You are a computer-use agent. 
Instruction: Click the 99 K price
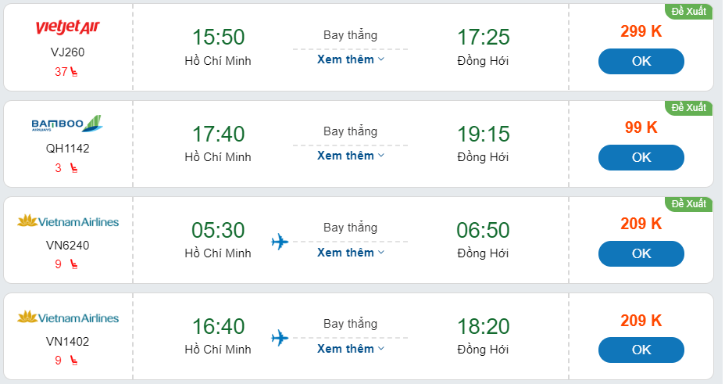pyautogui.click(x=641, y=127)
